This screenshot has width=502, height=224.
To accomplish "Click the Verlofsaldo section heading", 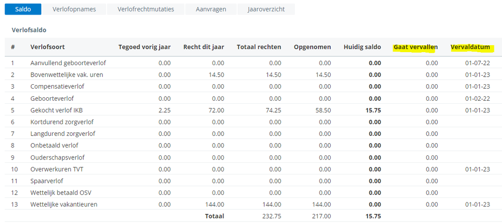I will [x=29, y=30].
